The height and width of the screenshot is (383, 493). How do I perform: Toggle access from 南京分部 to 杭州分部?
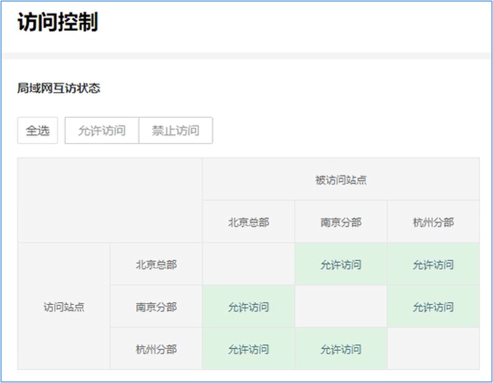point(433,307)
